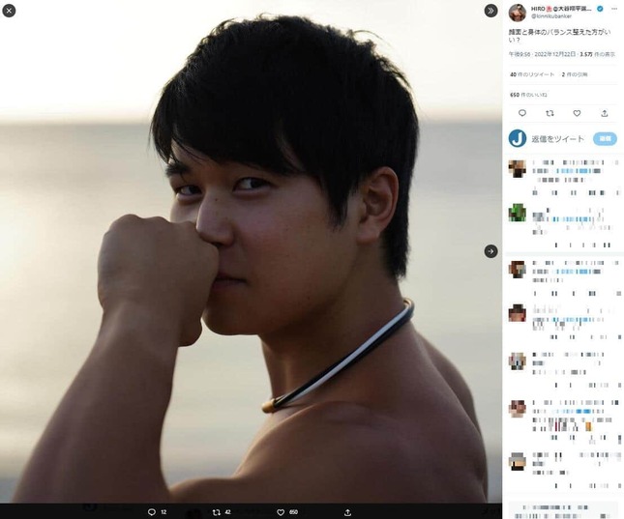Close the photo viewer with X icon
This screenshot has width=624, height=519.
(9, 11)
